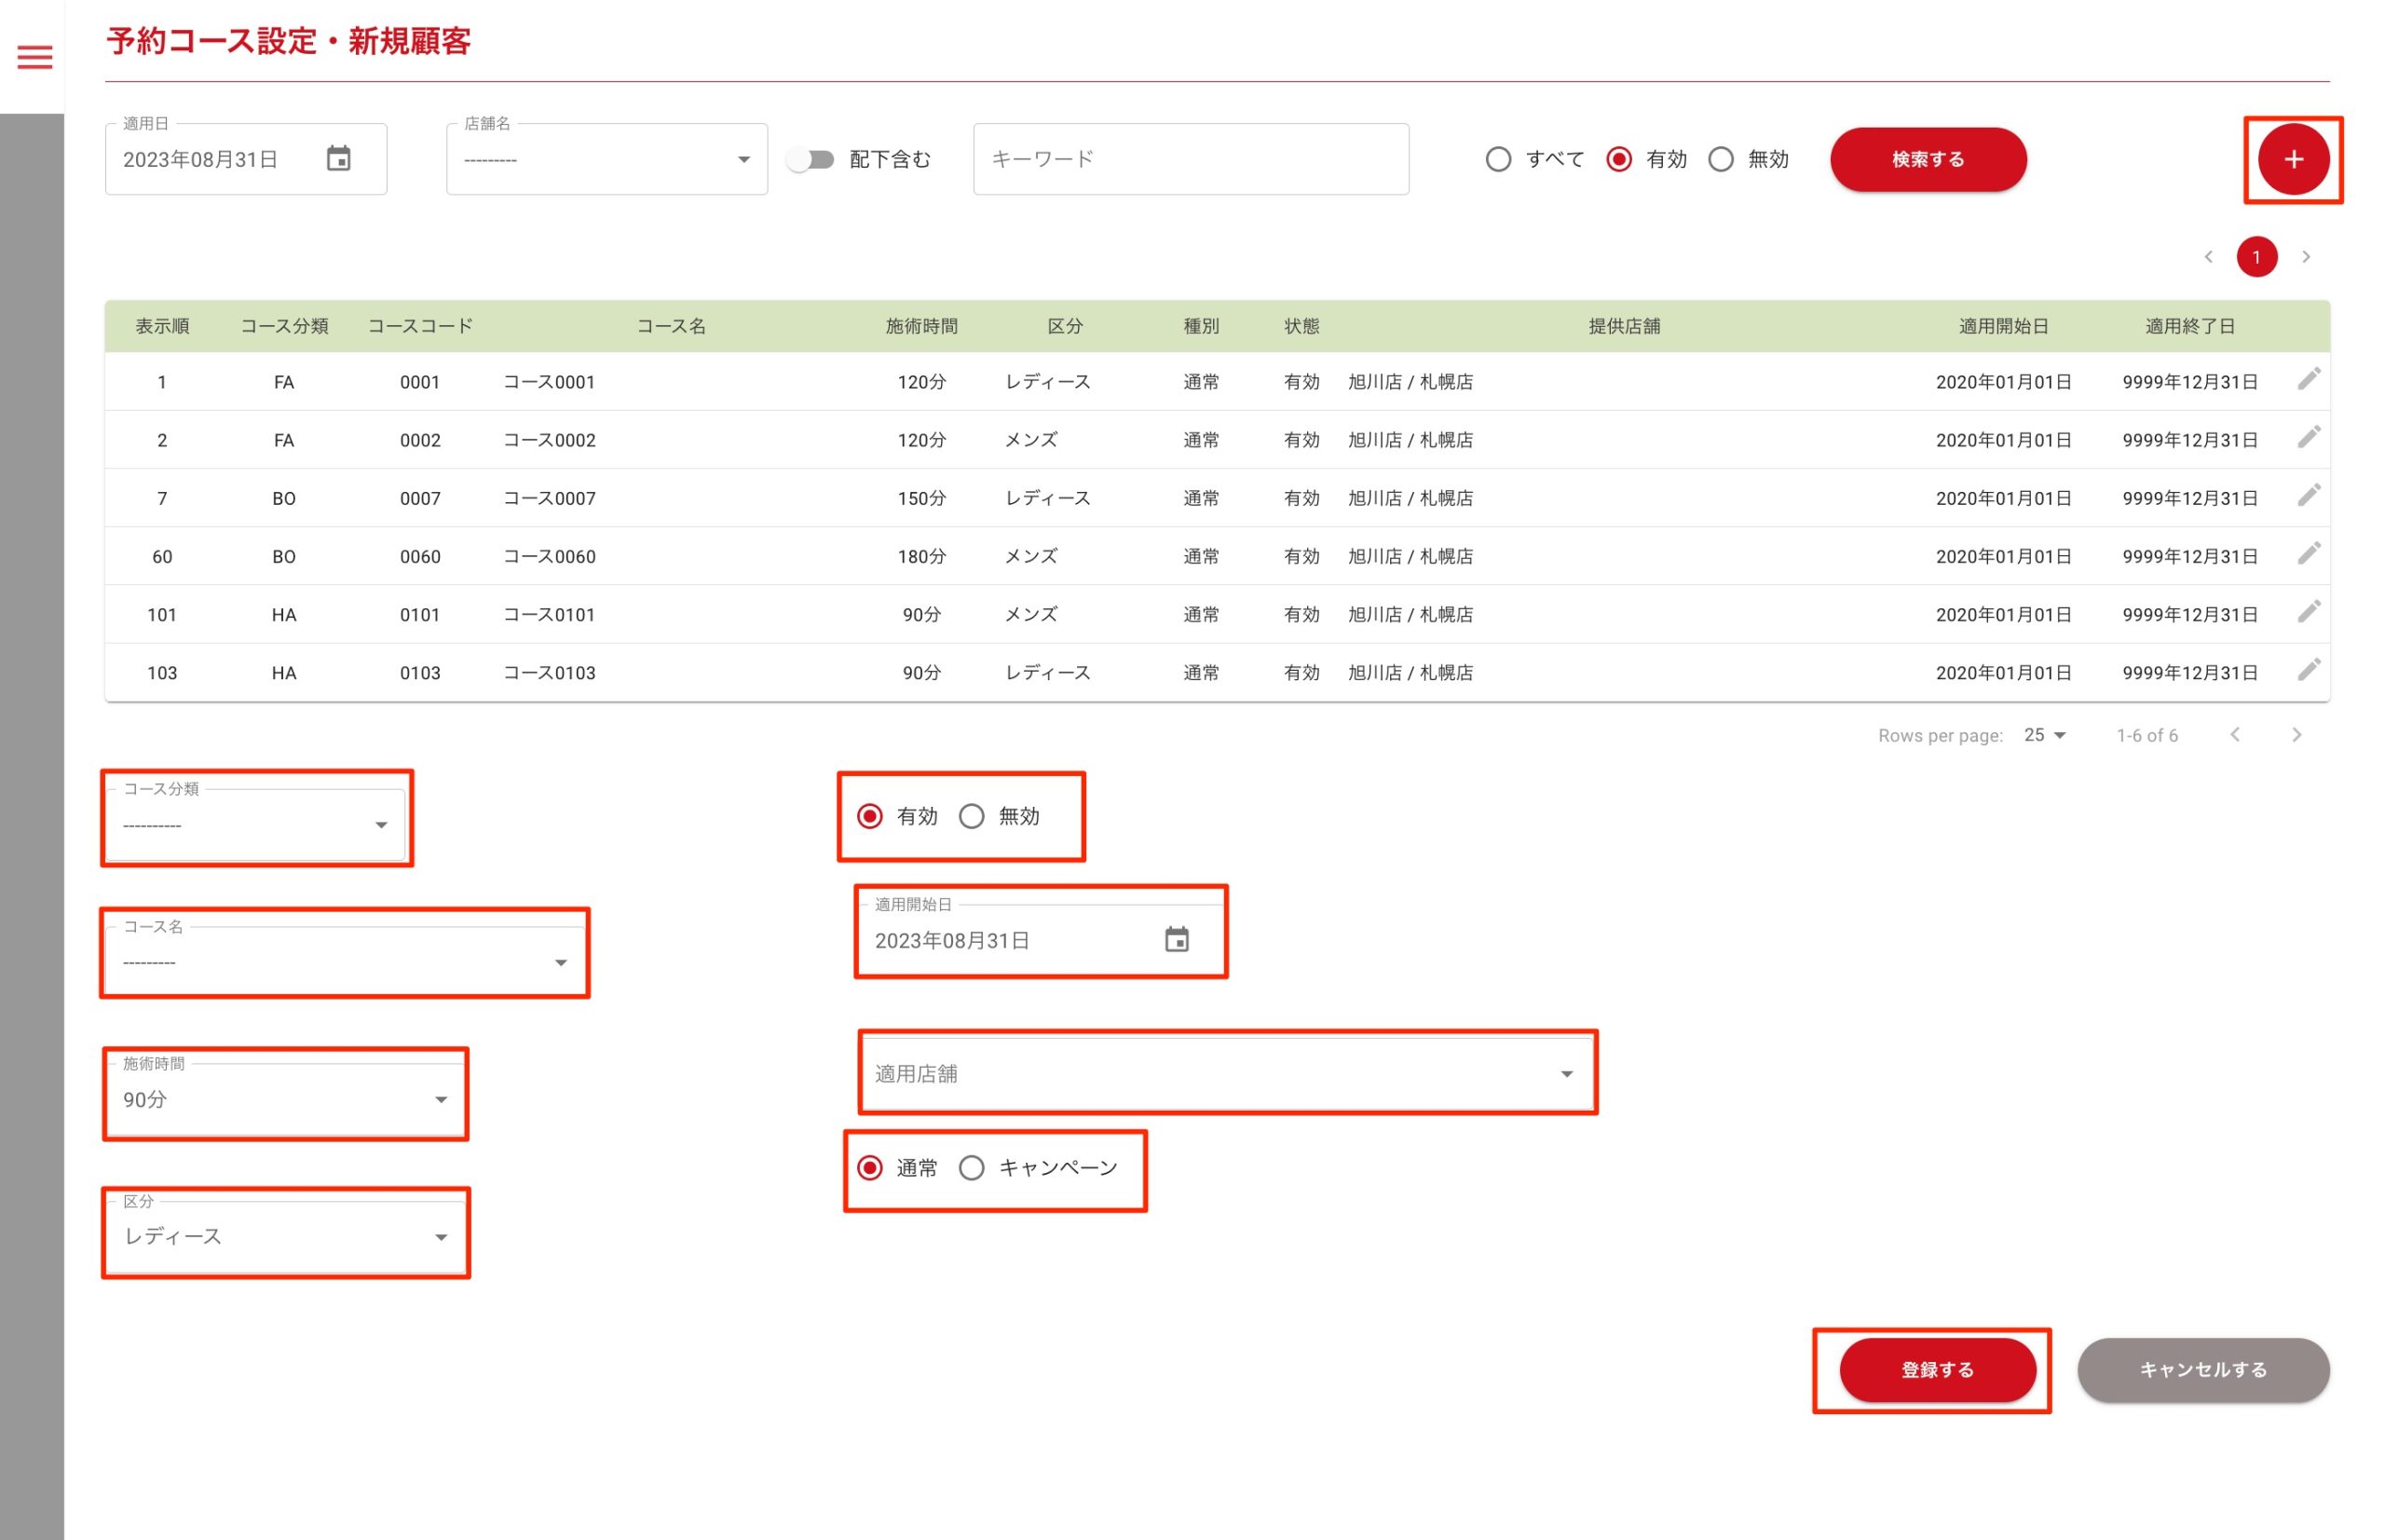Select the すべて radio in search filter
The image size is (2385, 1540).
[1497, 160]
